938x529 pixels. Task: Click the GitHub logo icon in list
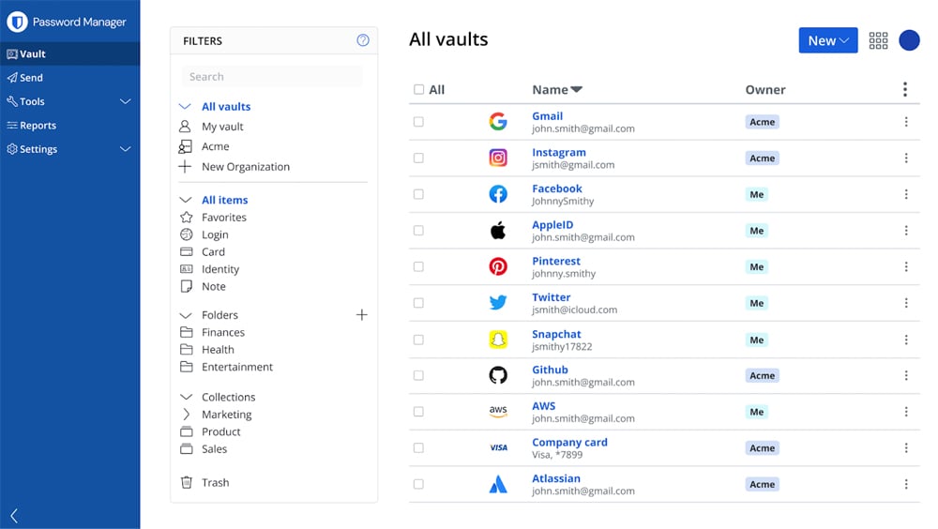[498, 375]
